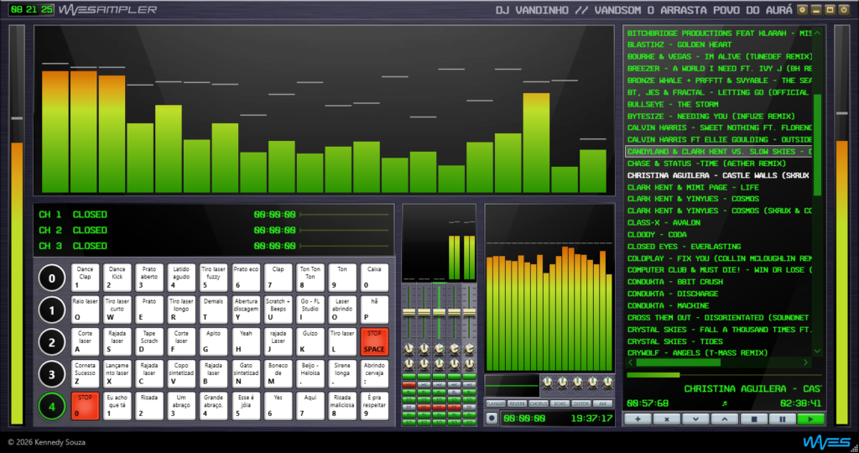Add a track with the plus icon

[x=638, y=418]
